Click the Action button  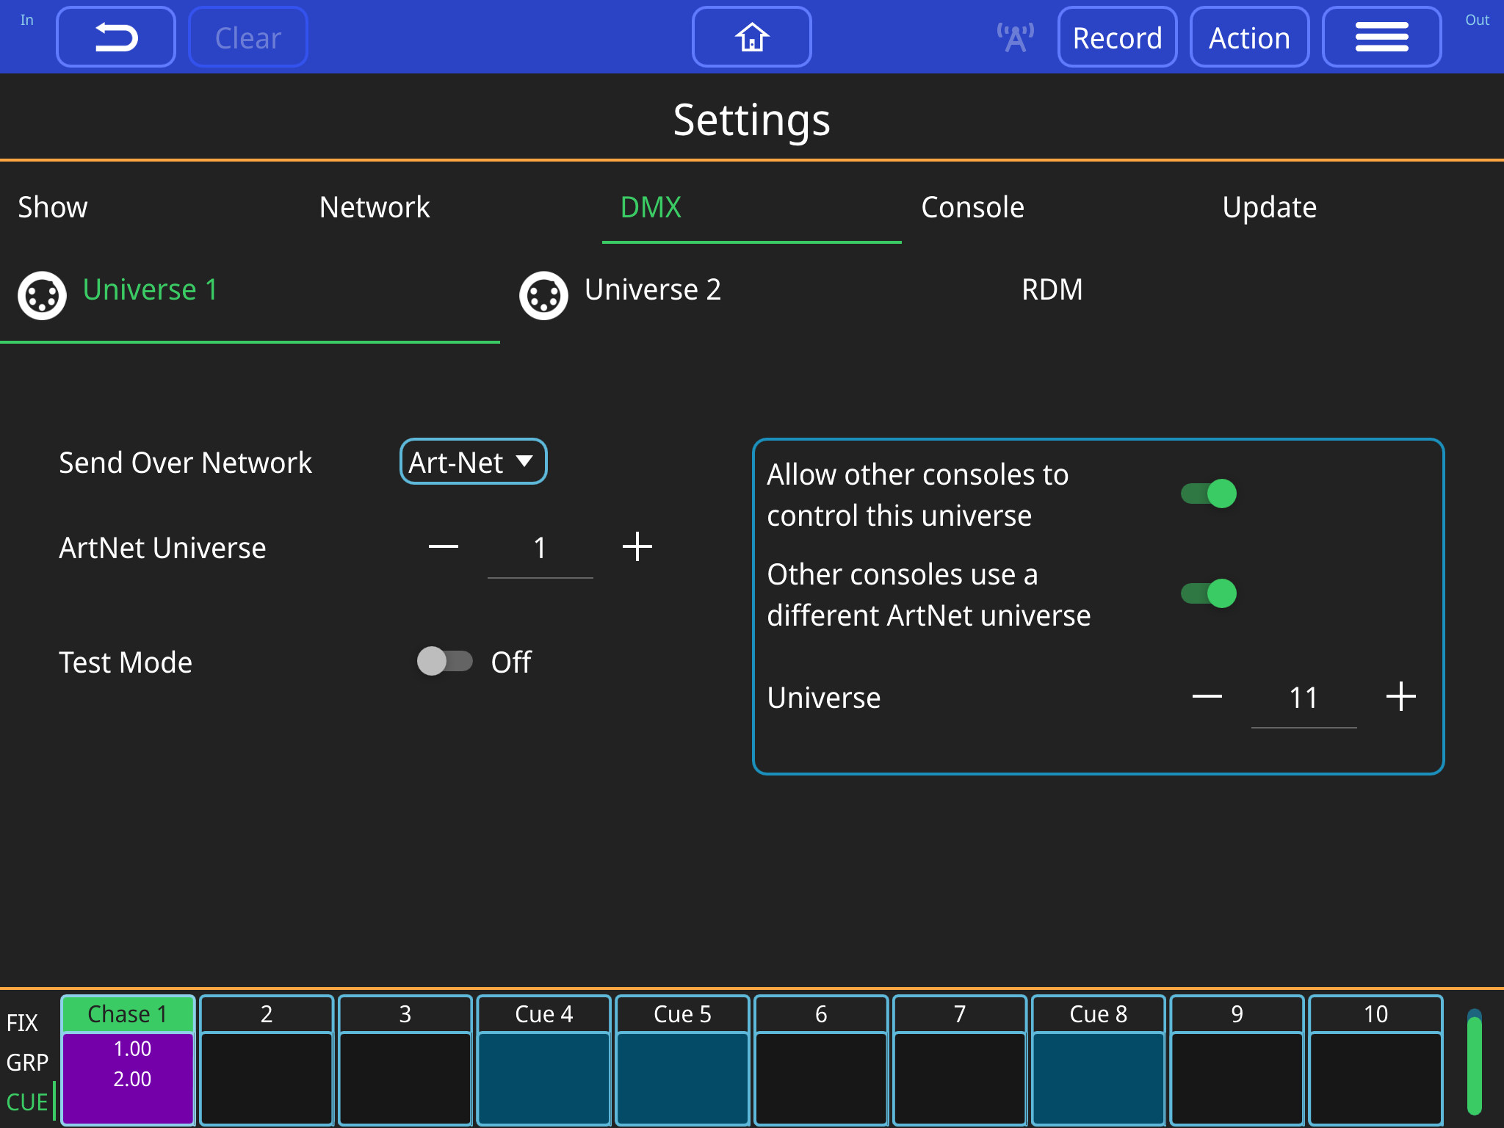click(1249, 36)
